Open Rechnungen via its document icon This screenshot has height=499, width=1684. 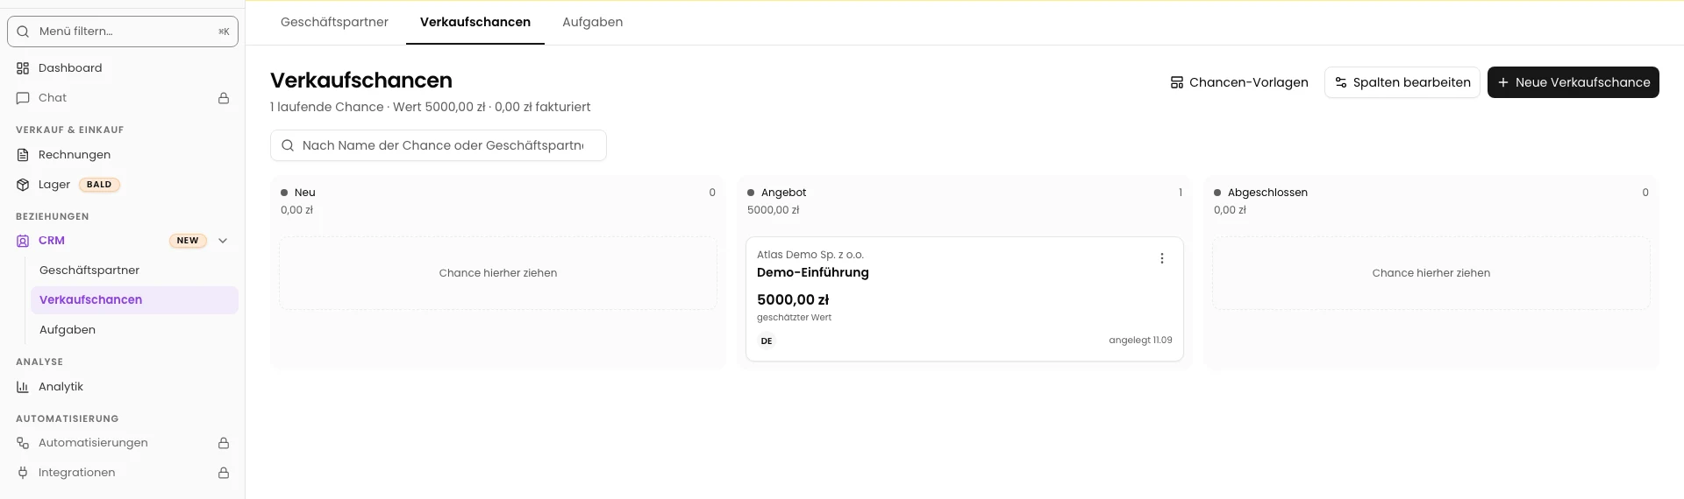[x=23, y=155]
